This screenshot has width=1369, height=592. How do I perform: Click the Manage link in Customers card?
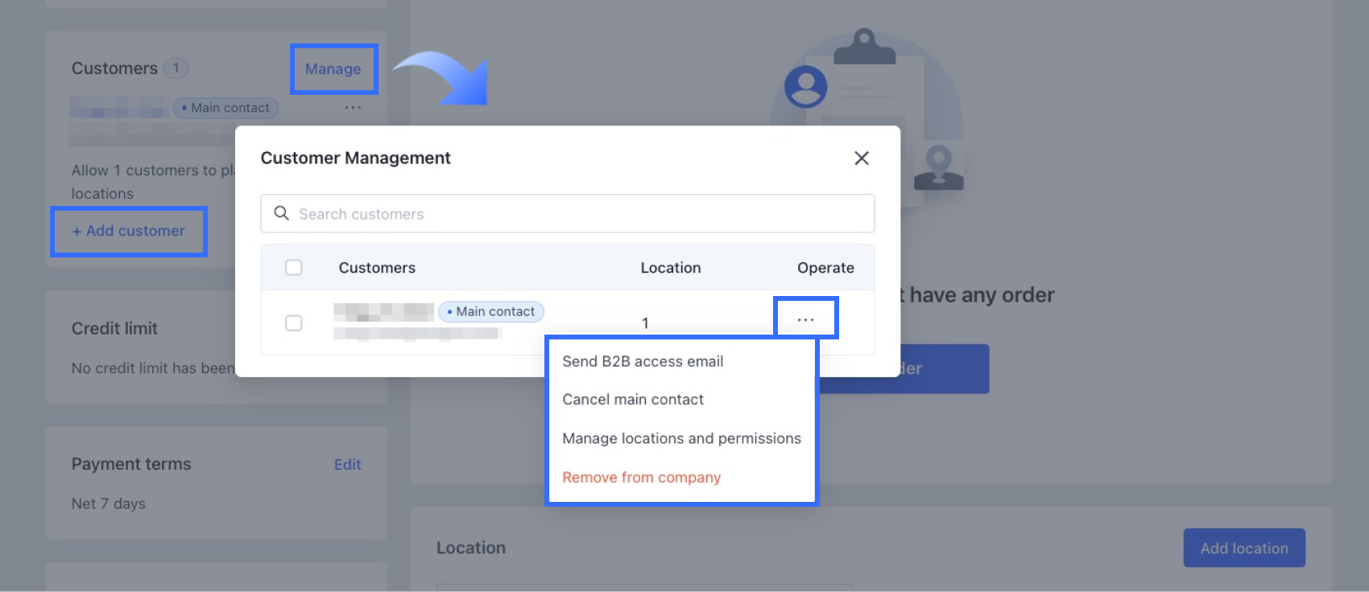point(333,69)
